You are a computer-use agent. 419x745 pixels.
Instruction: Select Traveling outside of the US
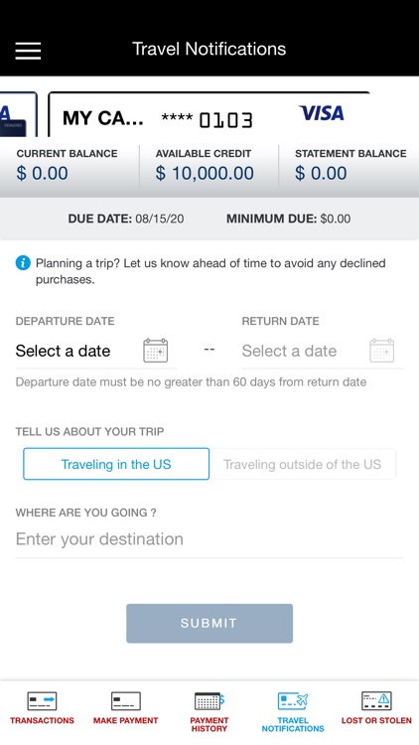(x=302, y=464)
